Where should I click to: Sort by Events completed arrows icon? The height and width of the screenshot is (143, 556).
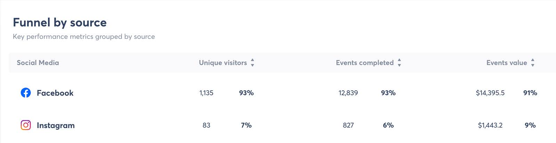[x=399, y=63]
